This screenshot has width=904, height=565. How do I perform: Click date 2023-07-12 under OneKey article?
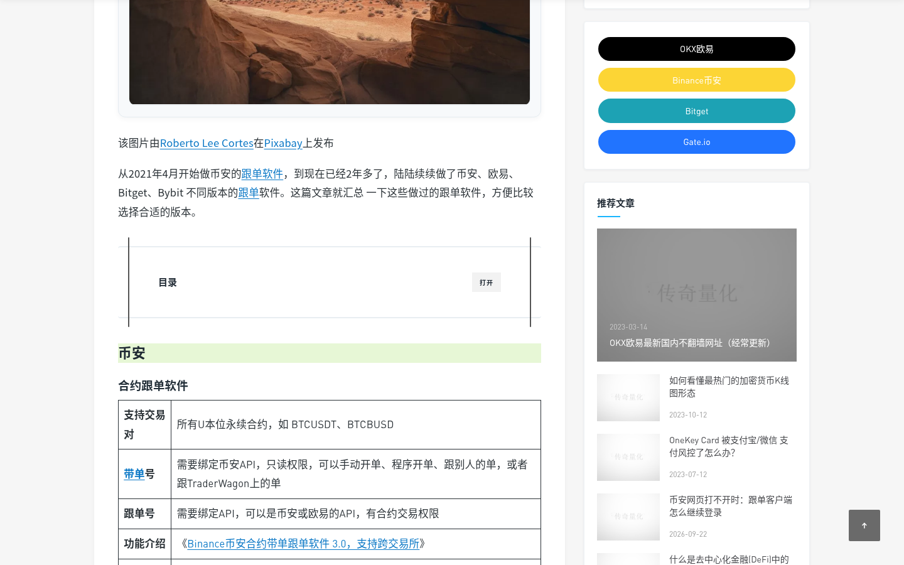[x=688, y=475]
